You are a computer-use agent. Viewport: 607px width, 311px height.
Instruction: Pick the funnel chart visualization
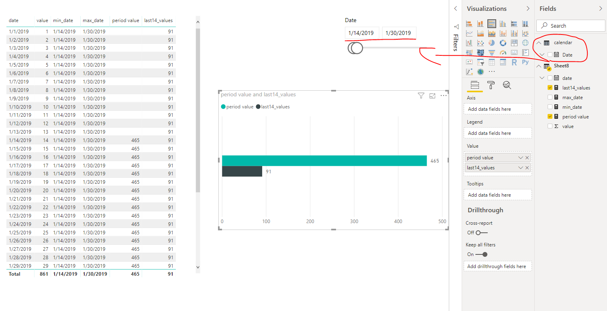[491, 53]
